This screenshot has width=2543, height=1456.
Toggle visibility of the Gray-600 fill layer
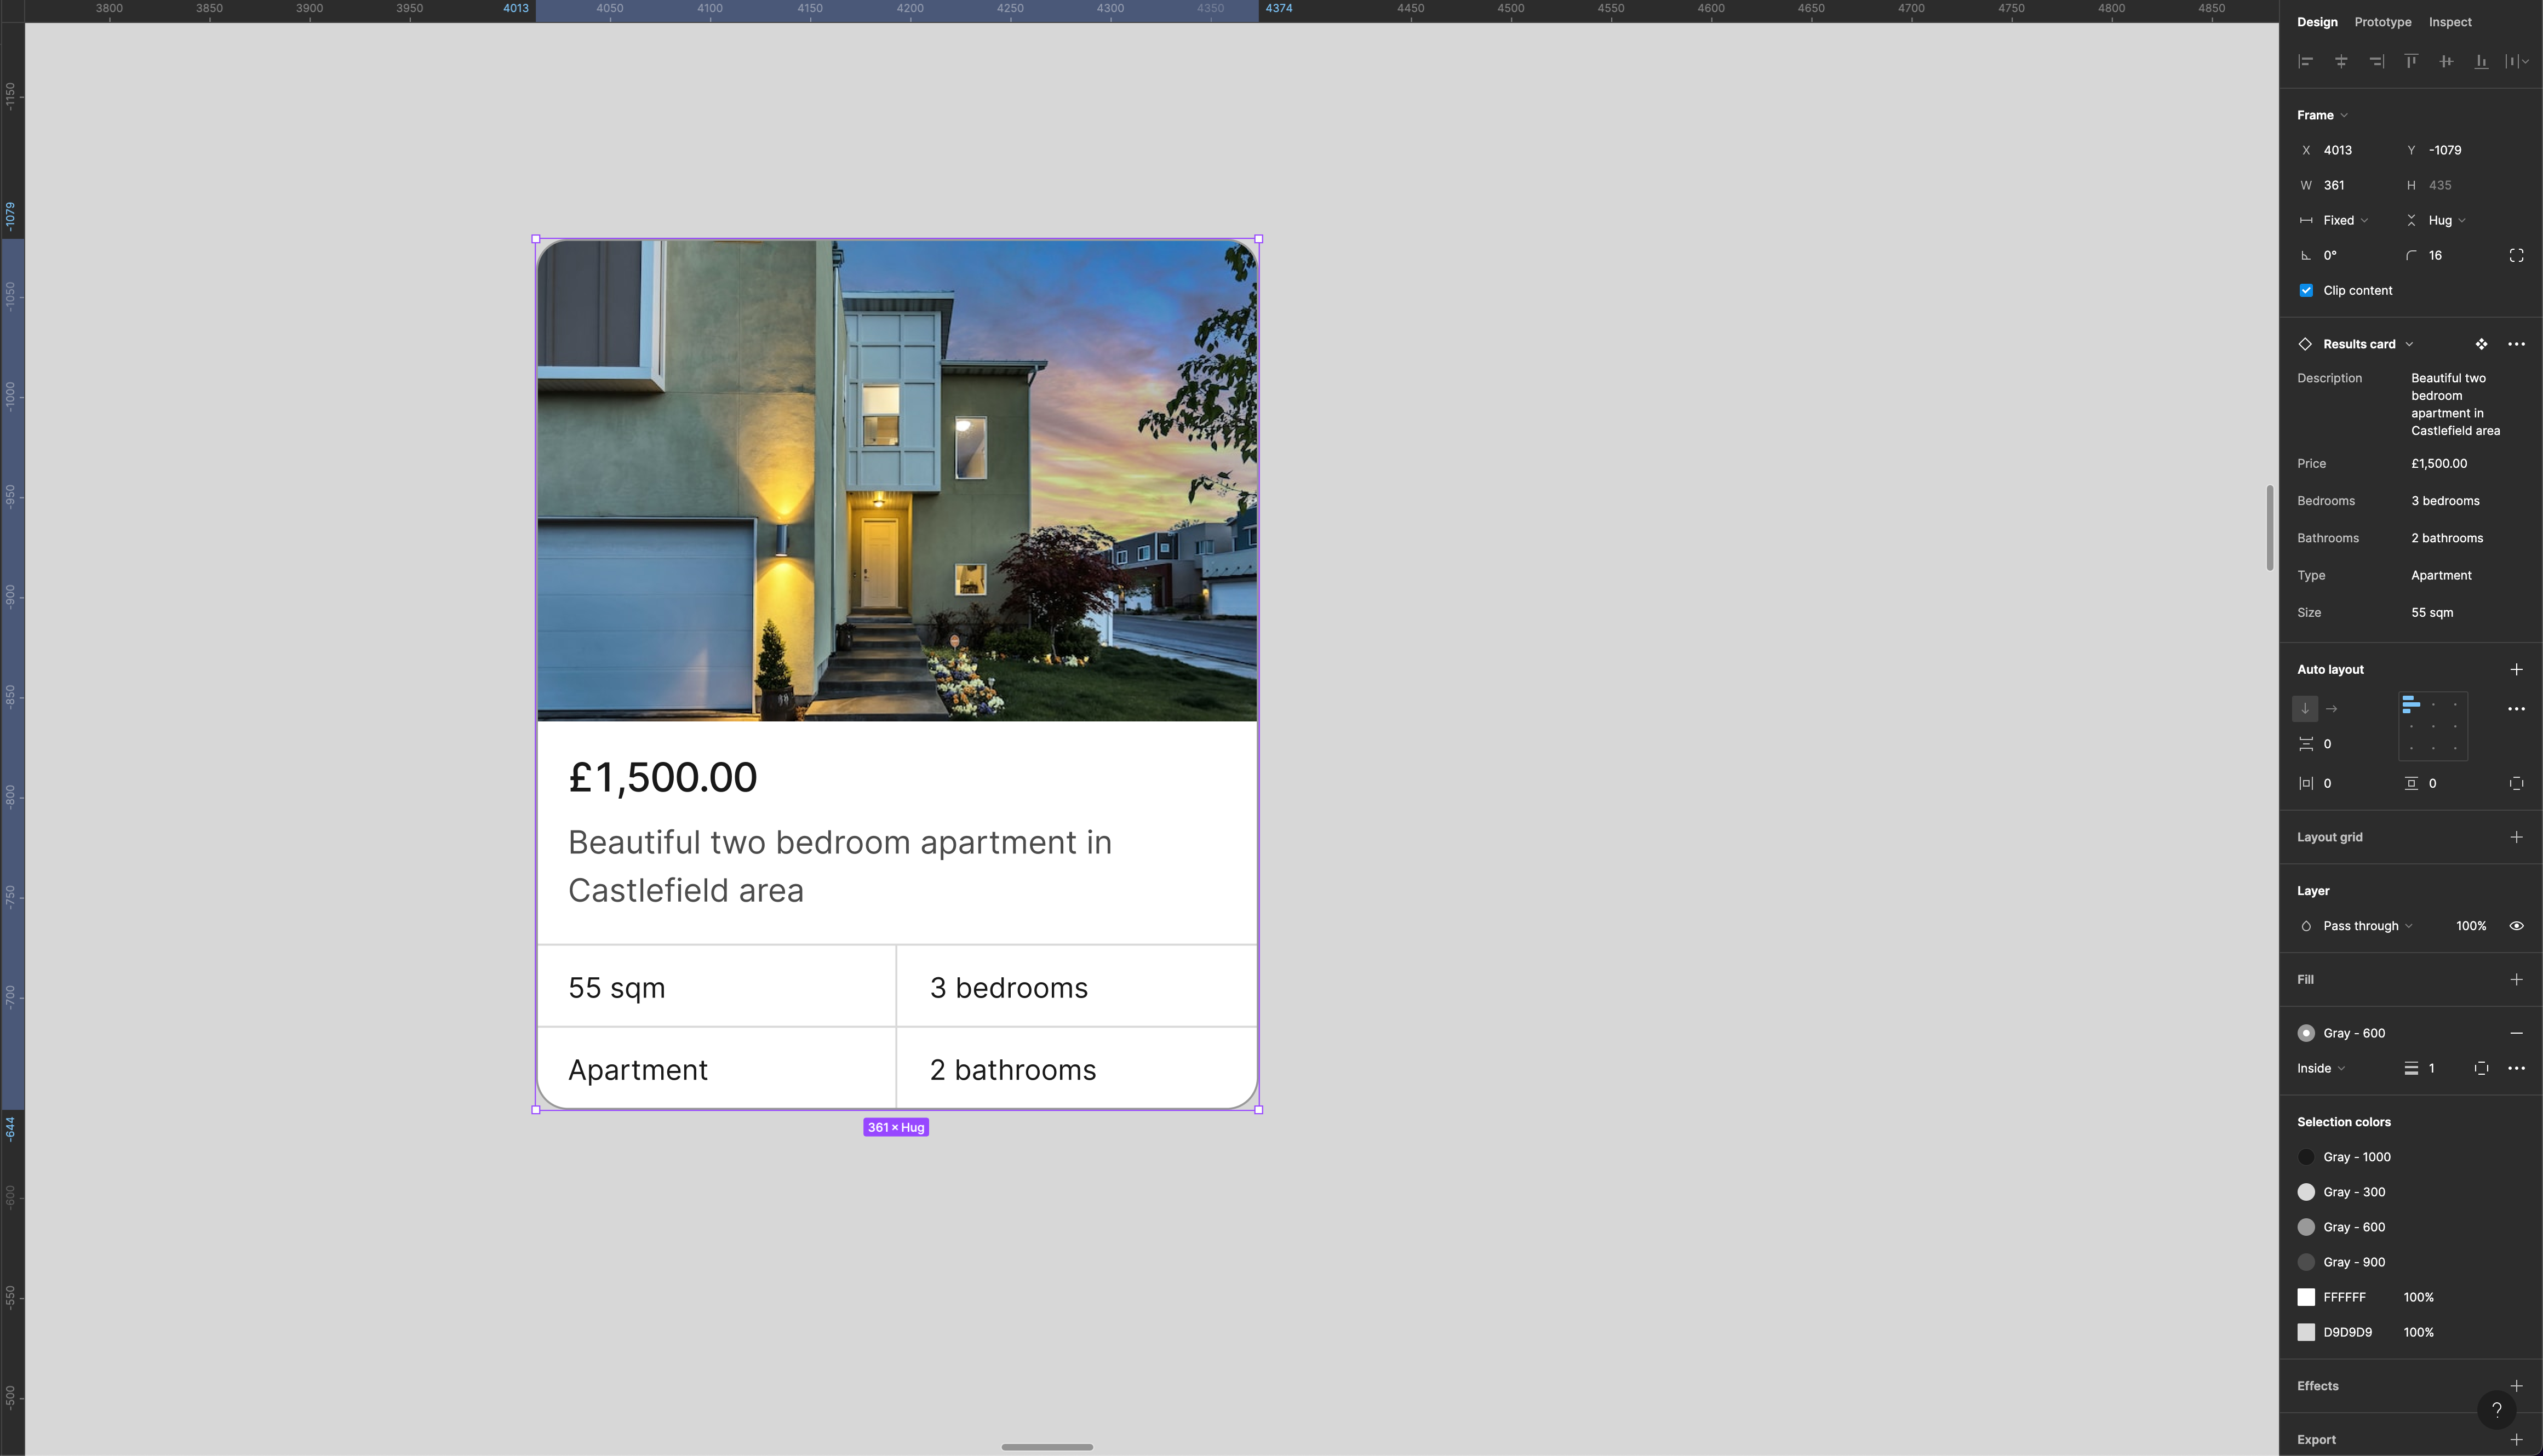point(2517,1032)
